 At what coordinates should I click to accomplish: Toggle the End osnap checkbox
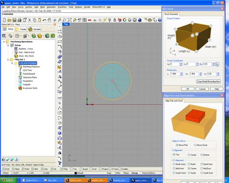tap(4, 169)
